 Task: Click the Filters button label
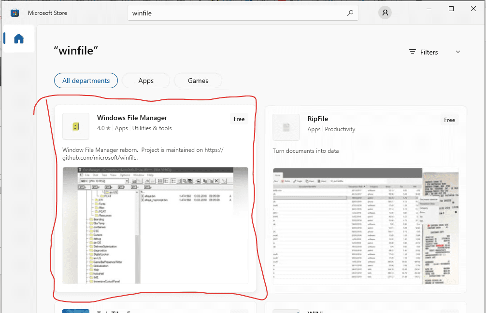[x=429, y=52]
